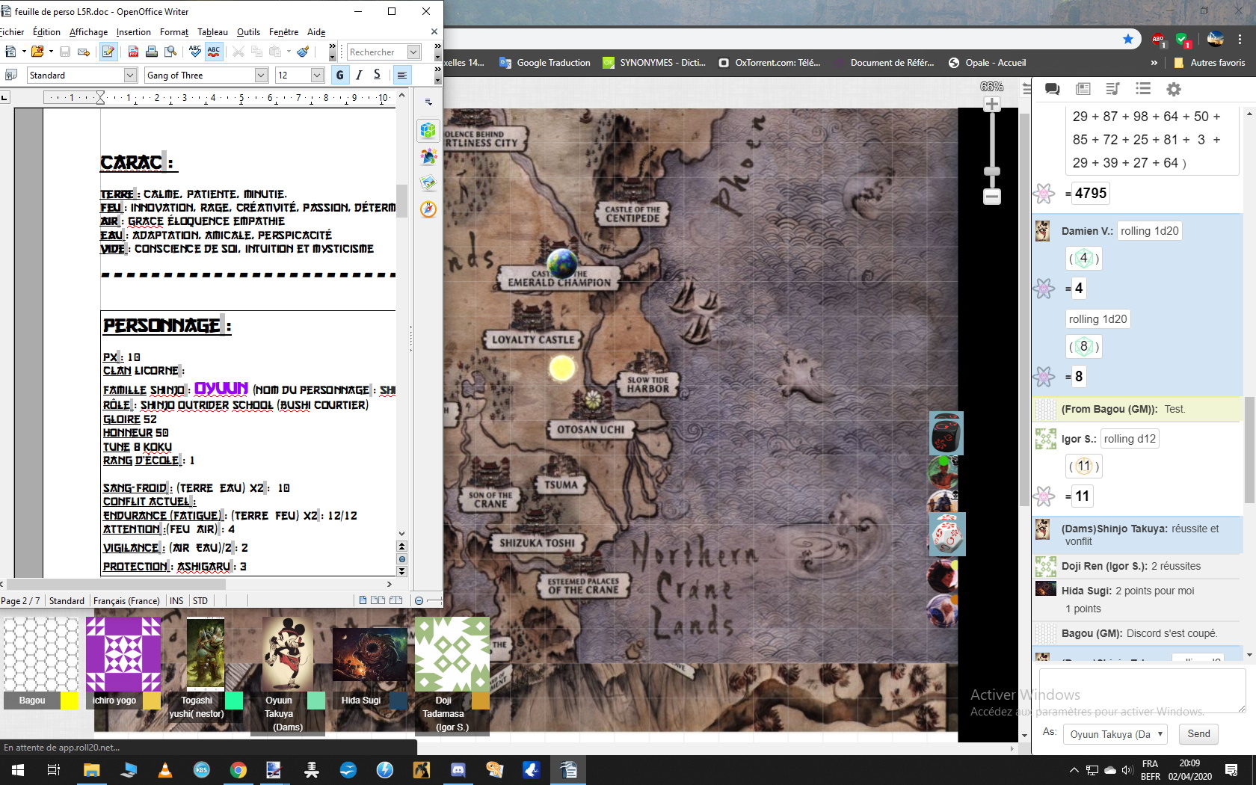Open Windows notification center icon
The height and width of the screenshot is (785, 1256).
[1231, 770]
